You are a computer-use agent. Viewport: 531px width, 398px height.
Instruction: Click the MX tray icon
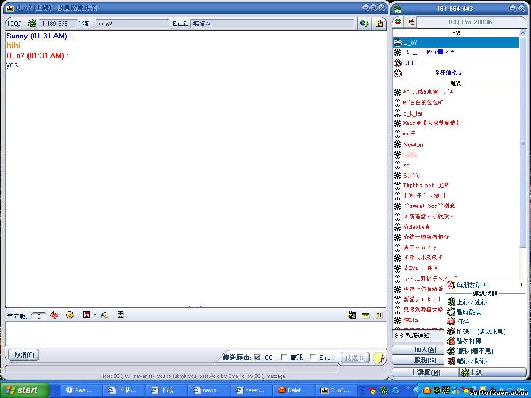(437, 390)
